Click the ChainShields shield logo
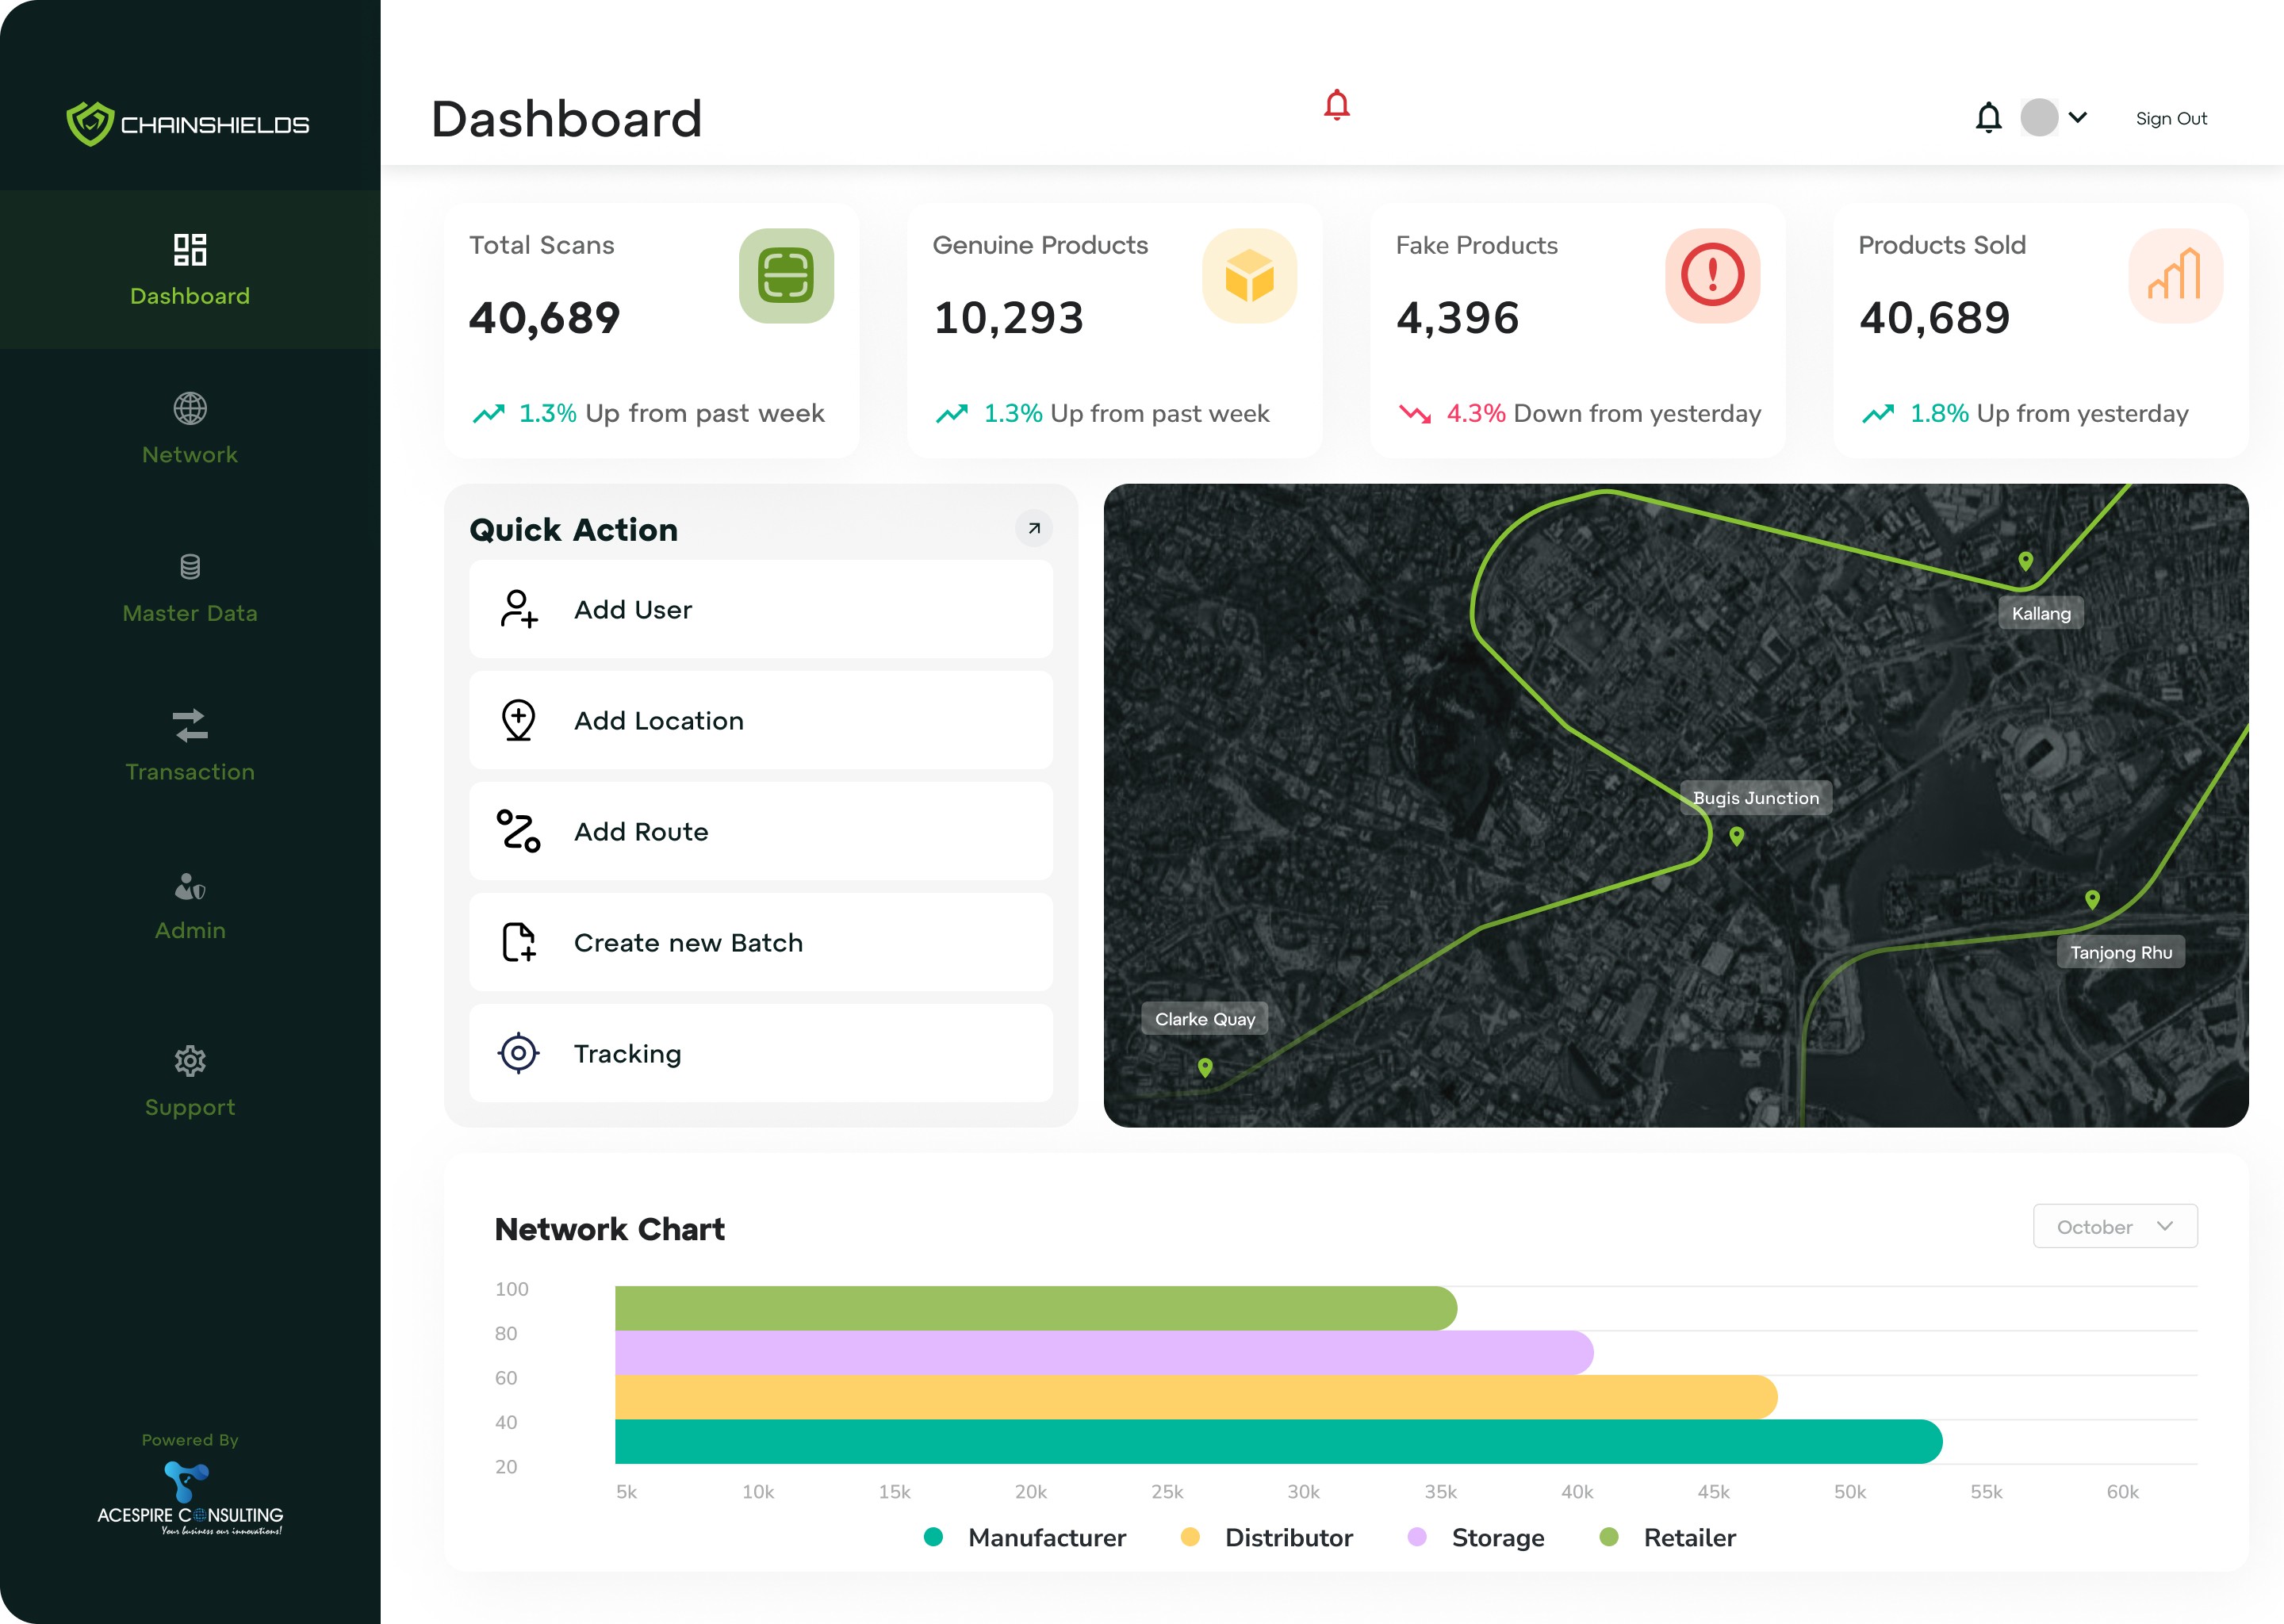 90,124
